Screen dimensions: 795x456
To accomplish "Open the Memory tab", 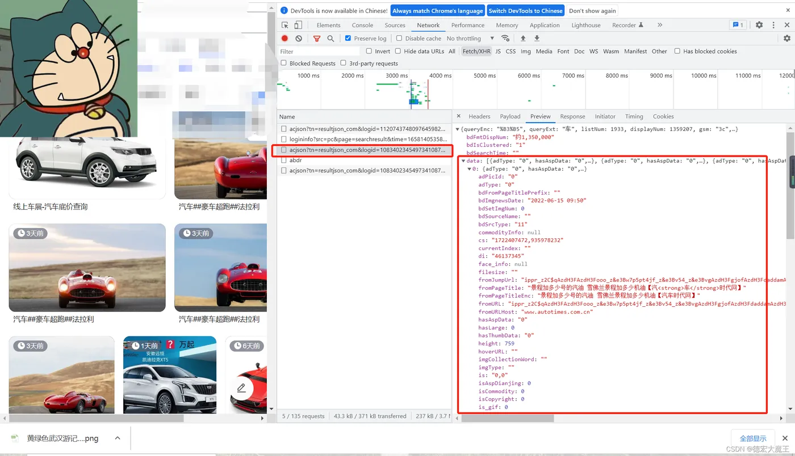I will 507,25.
